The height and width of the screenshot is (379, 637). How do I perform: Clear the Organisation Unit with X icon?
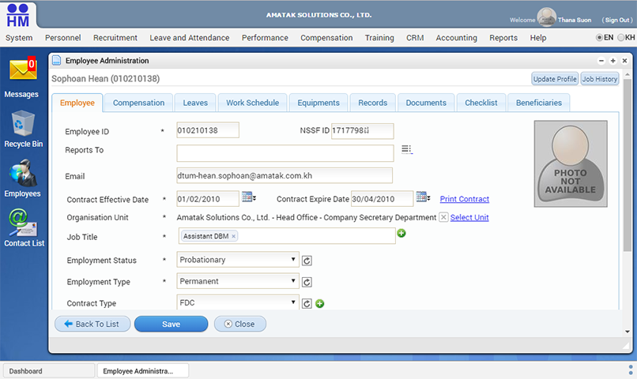[443, 217]
